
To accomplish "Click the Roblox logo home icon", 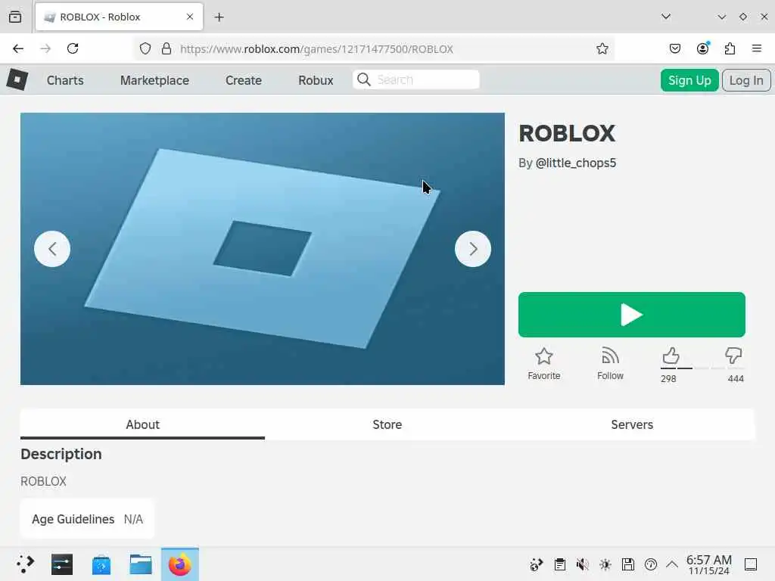I will coord(17,79).
